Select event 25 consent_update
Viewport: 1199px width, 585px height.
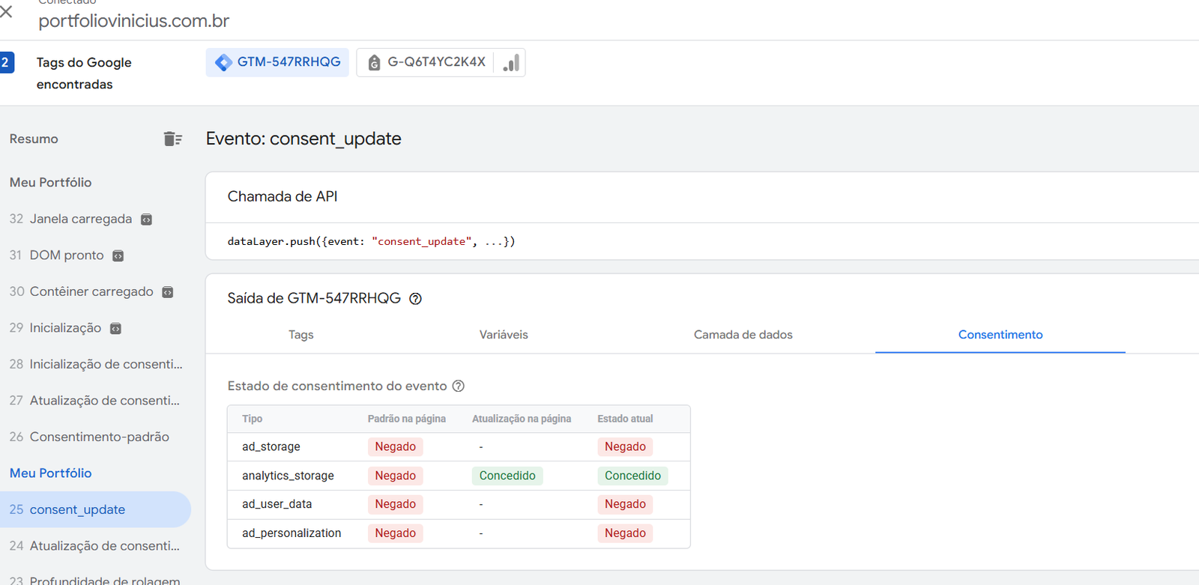[x=95, y=509]
